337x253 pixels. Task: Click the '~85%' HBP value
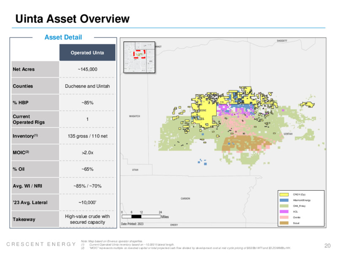pyautogui.click(x=88, y=102)
